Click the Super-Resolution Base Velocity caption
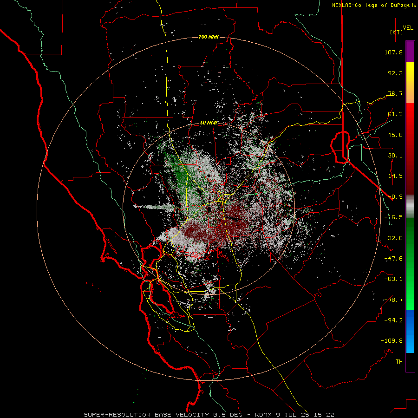The height and width of the screenshot is (418, 418). pos(209,415)
